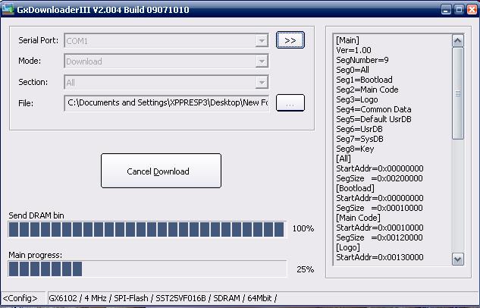480x308 pixels.
Task: Click the config list scroll down arrow
Action: point(458,259)
